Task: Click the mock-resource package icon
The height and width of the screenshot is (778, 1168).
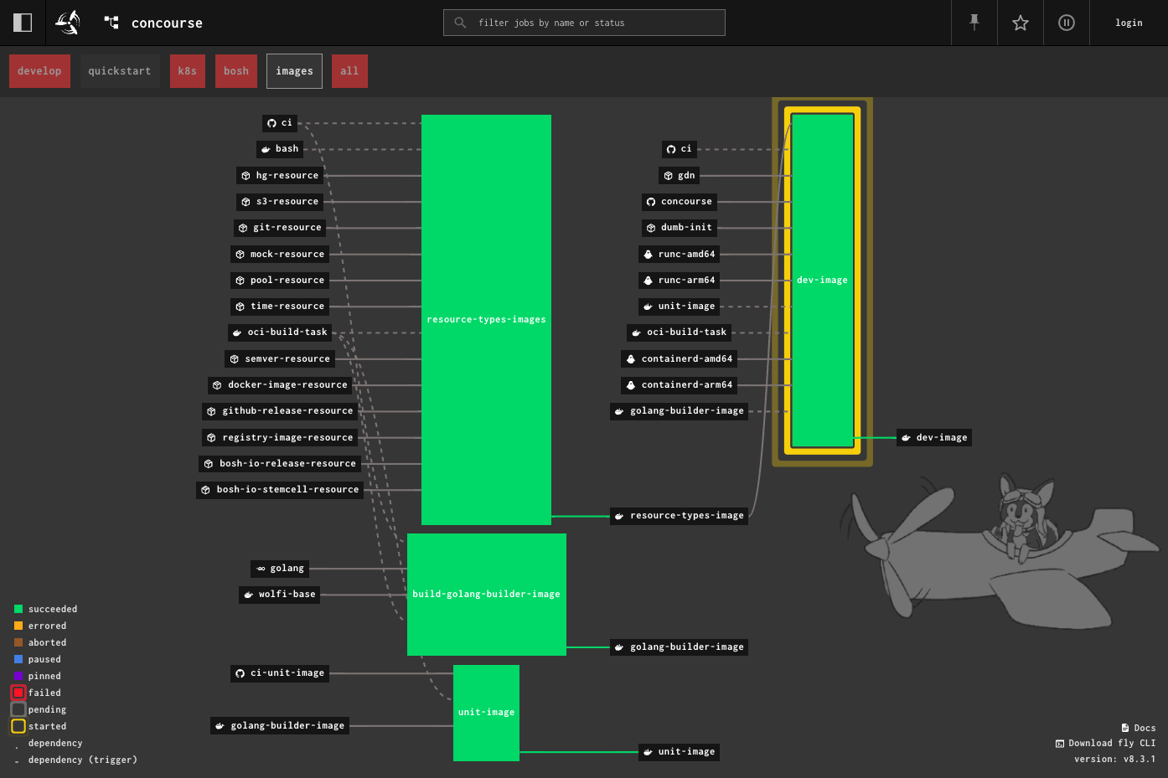Action: tap(240, 255)
